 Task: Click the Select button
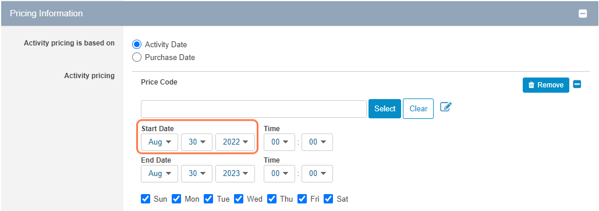(385, 108)
